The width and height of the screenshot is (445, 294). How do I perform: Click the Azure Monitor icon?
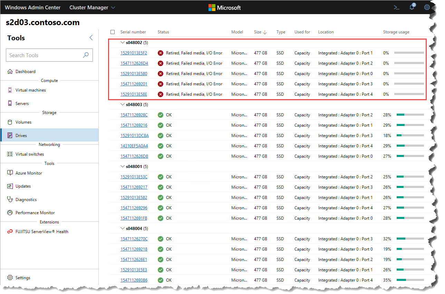[x=10, y=173]
